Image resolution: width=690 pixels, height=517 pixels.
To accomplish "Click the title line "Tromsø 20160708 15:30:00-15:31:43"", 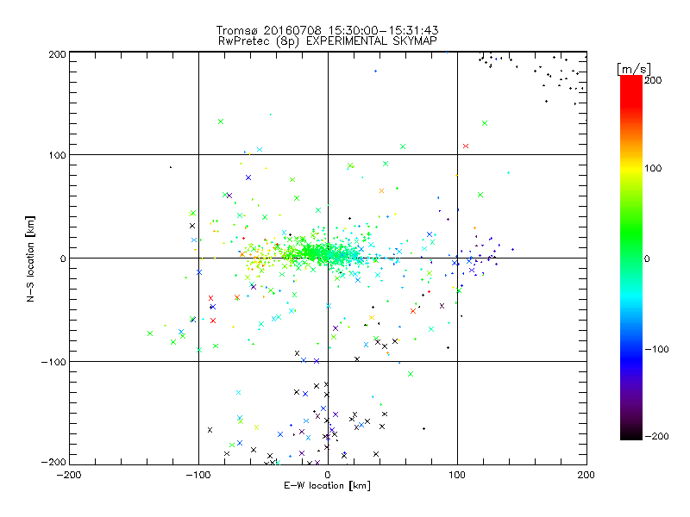I will click(x=328, y=30).
